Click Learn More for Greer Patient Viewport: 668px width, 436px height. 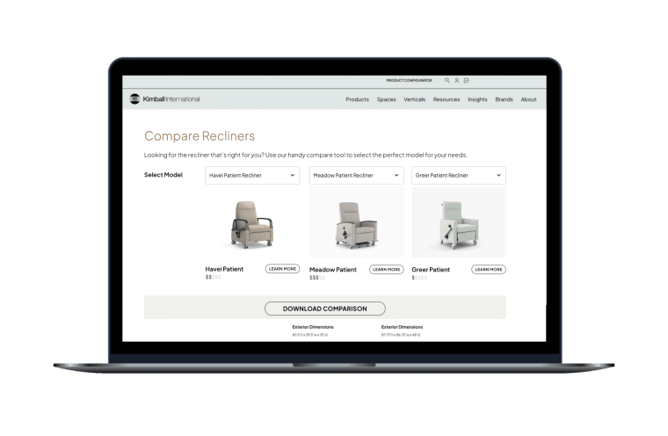point(489,269)
